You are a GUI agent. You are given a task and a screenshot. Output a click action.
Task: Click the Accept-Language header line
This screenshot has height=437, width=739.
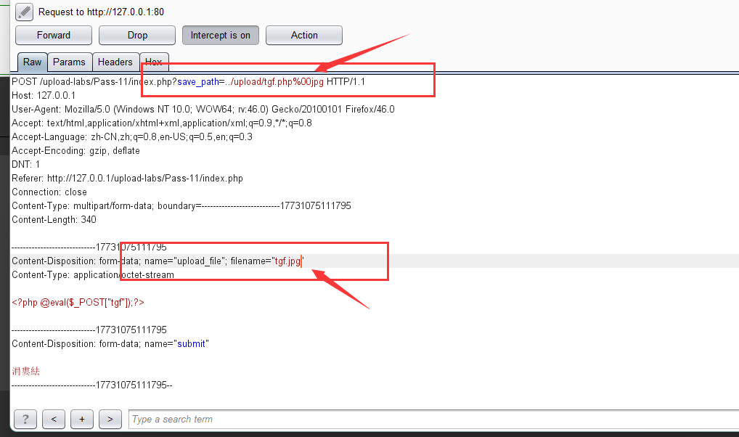point(132,137)
